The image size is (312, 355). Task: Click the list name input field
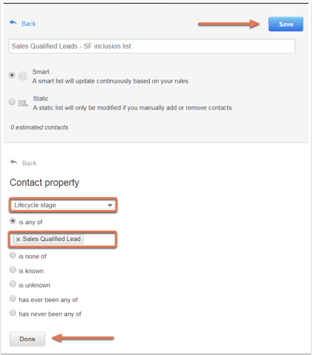pos(152,46)
